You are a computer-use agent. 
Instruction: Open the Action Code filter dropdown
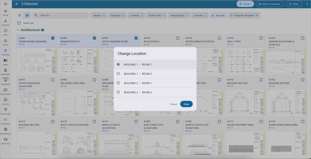157,16
